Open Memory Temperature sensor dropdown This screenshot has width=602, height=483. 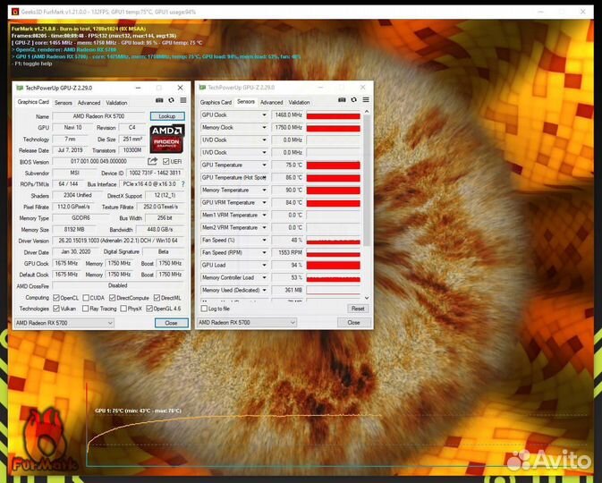[264, 190]
